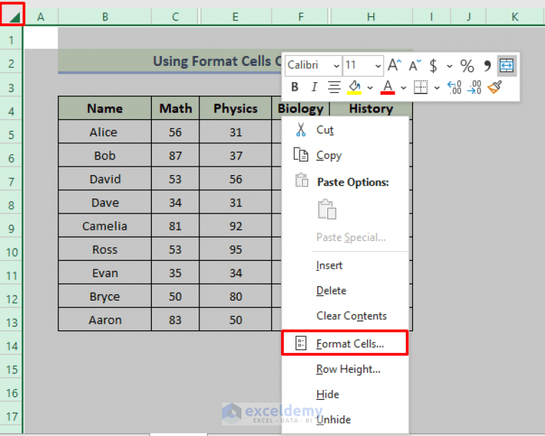Select column H header
545x436 pixels.
(371, 17)
